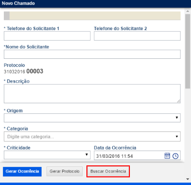Expand the Criticidade dropdown
The width and height of the screenshot is (191, 185).
[47, 155]
